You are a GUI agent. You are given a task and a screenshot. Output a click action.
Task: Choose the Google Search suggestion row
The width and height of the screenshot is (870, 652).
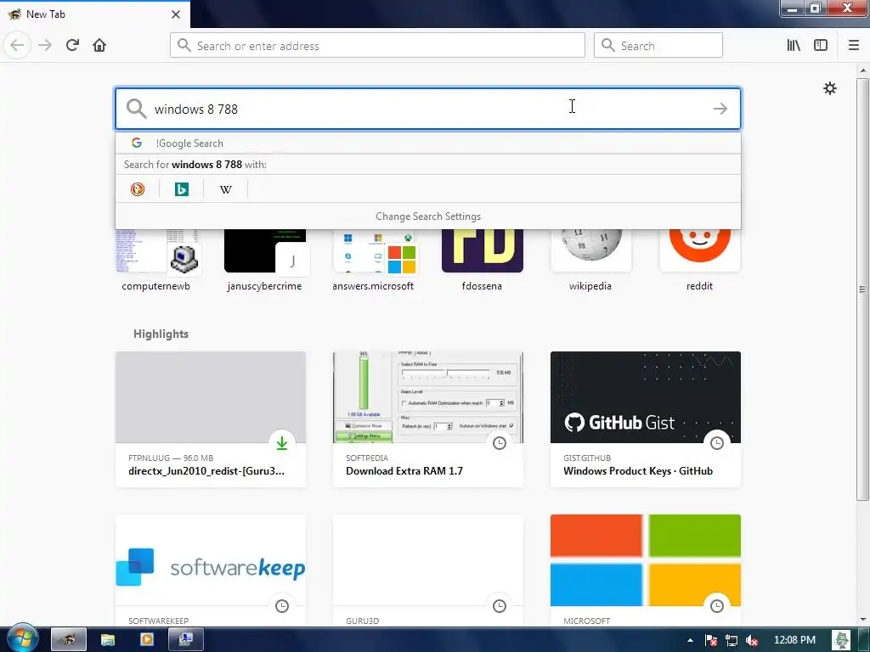tap(428, 143)
